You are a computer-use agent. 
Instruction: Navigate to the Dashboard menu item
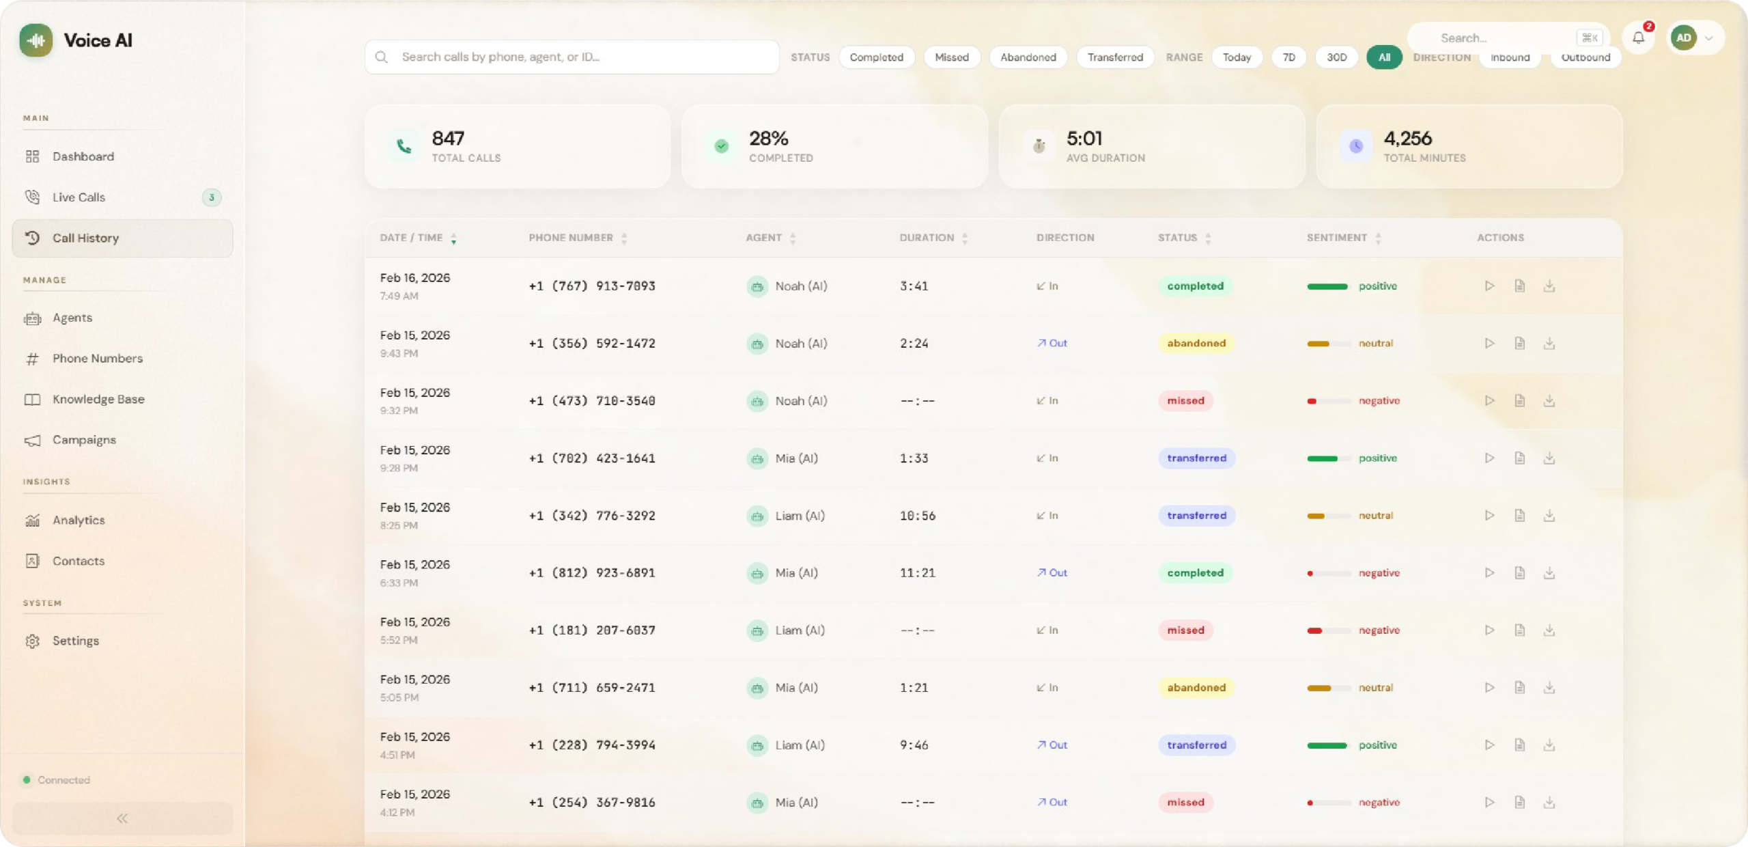pyautogui.click(x=83, y=156)
